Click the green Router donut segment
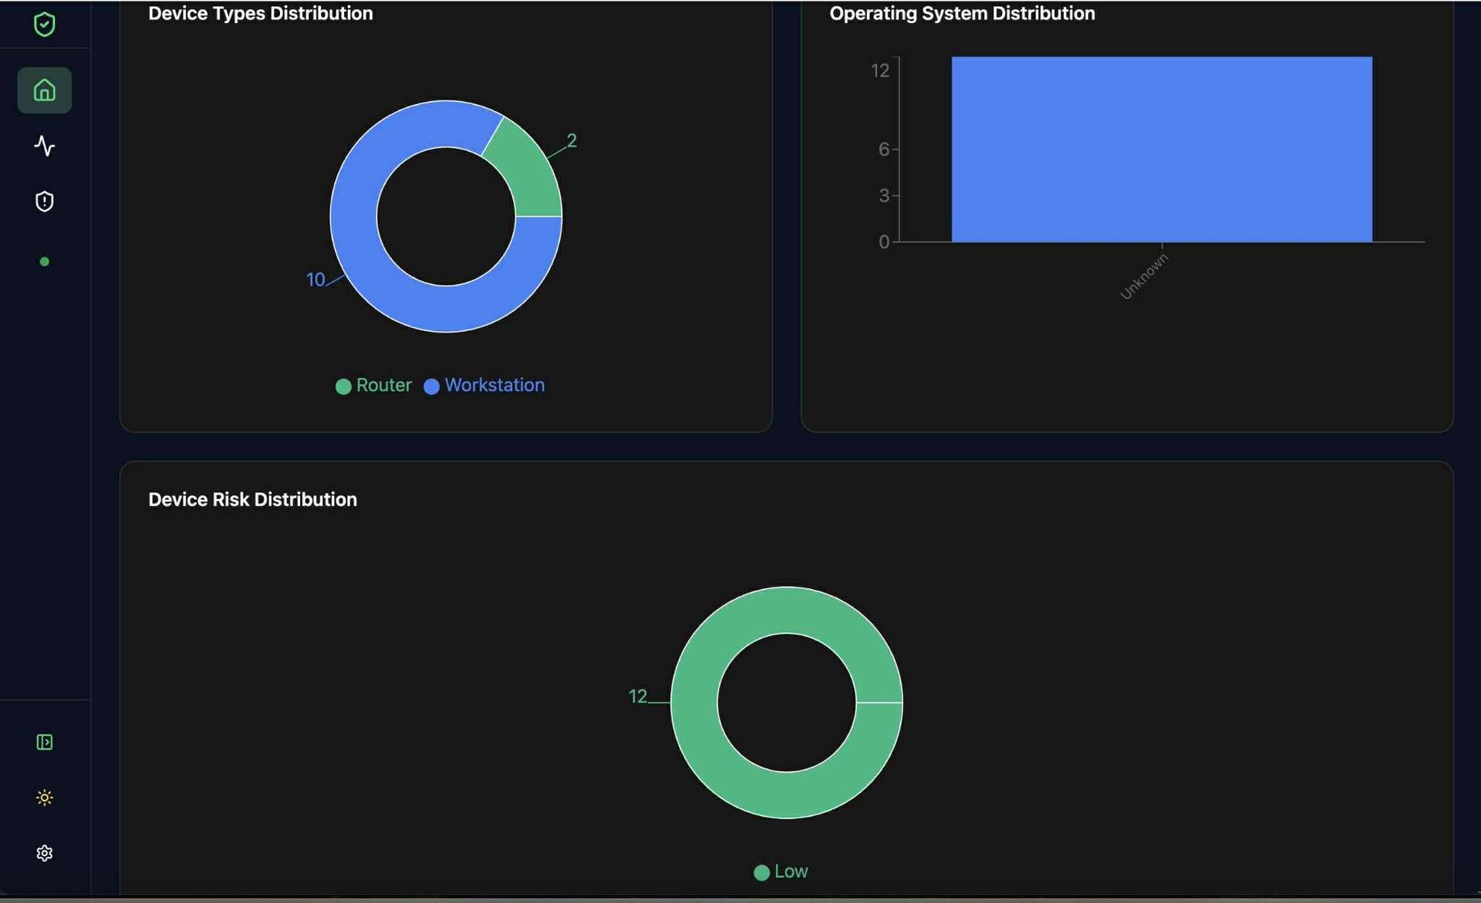 [527, 172]
